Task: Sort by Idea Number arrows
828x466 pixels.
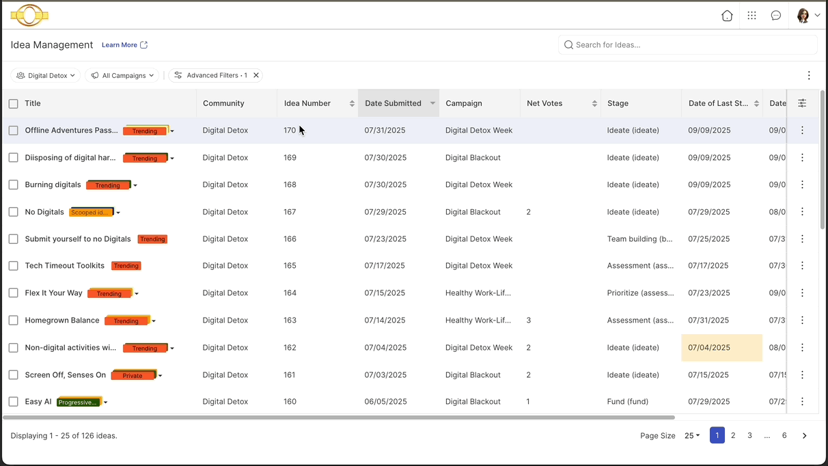Action: 352,104
